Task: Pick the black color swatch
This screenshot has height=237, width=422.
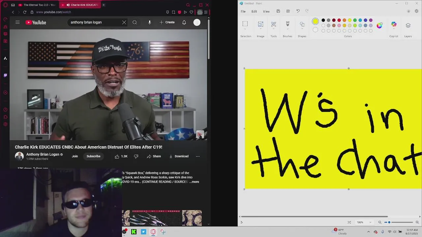Action: [x=323, y=20]
